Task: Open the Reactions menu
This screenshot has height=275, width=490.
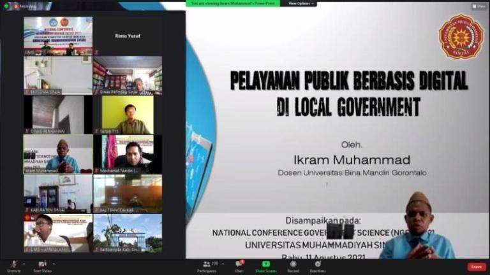Action: [x=318, y=265]
